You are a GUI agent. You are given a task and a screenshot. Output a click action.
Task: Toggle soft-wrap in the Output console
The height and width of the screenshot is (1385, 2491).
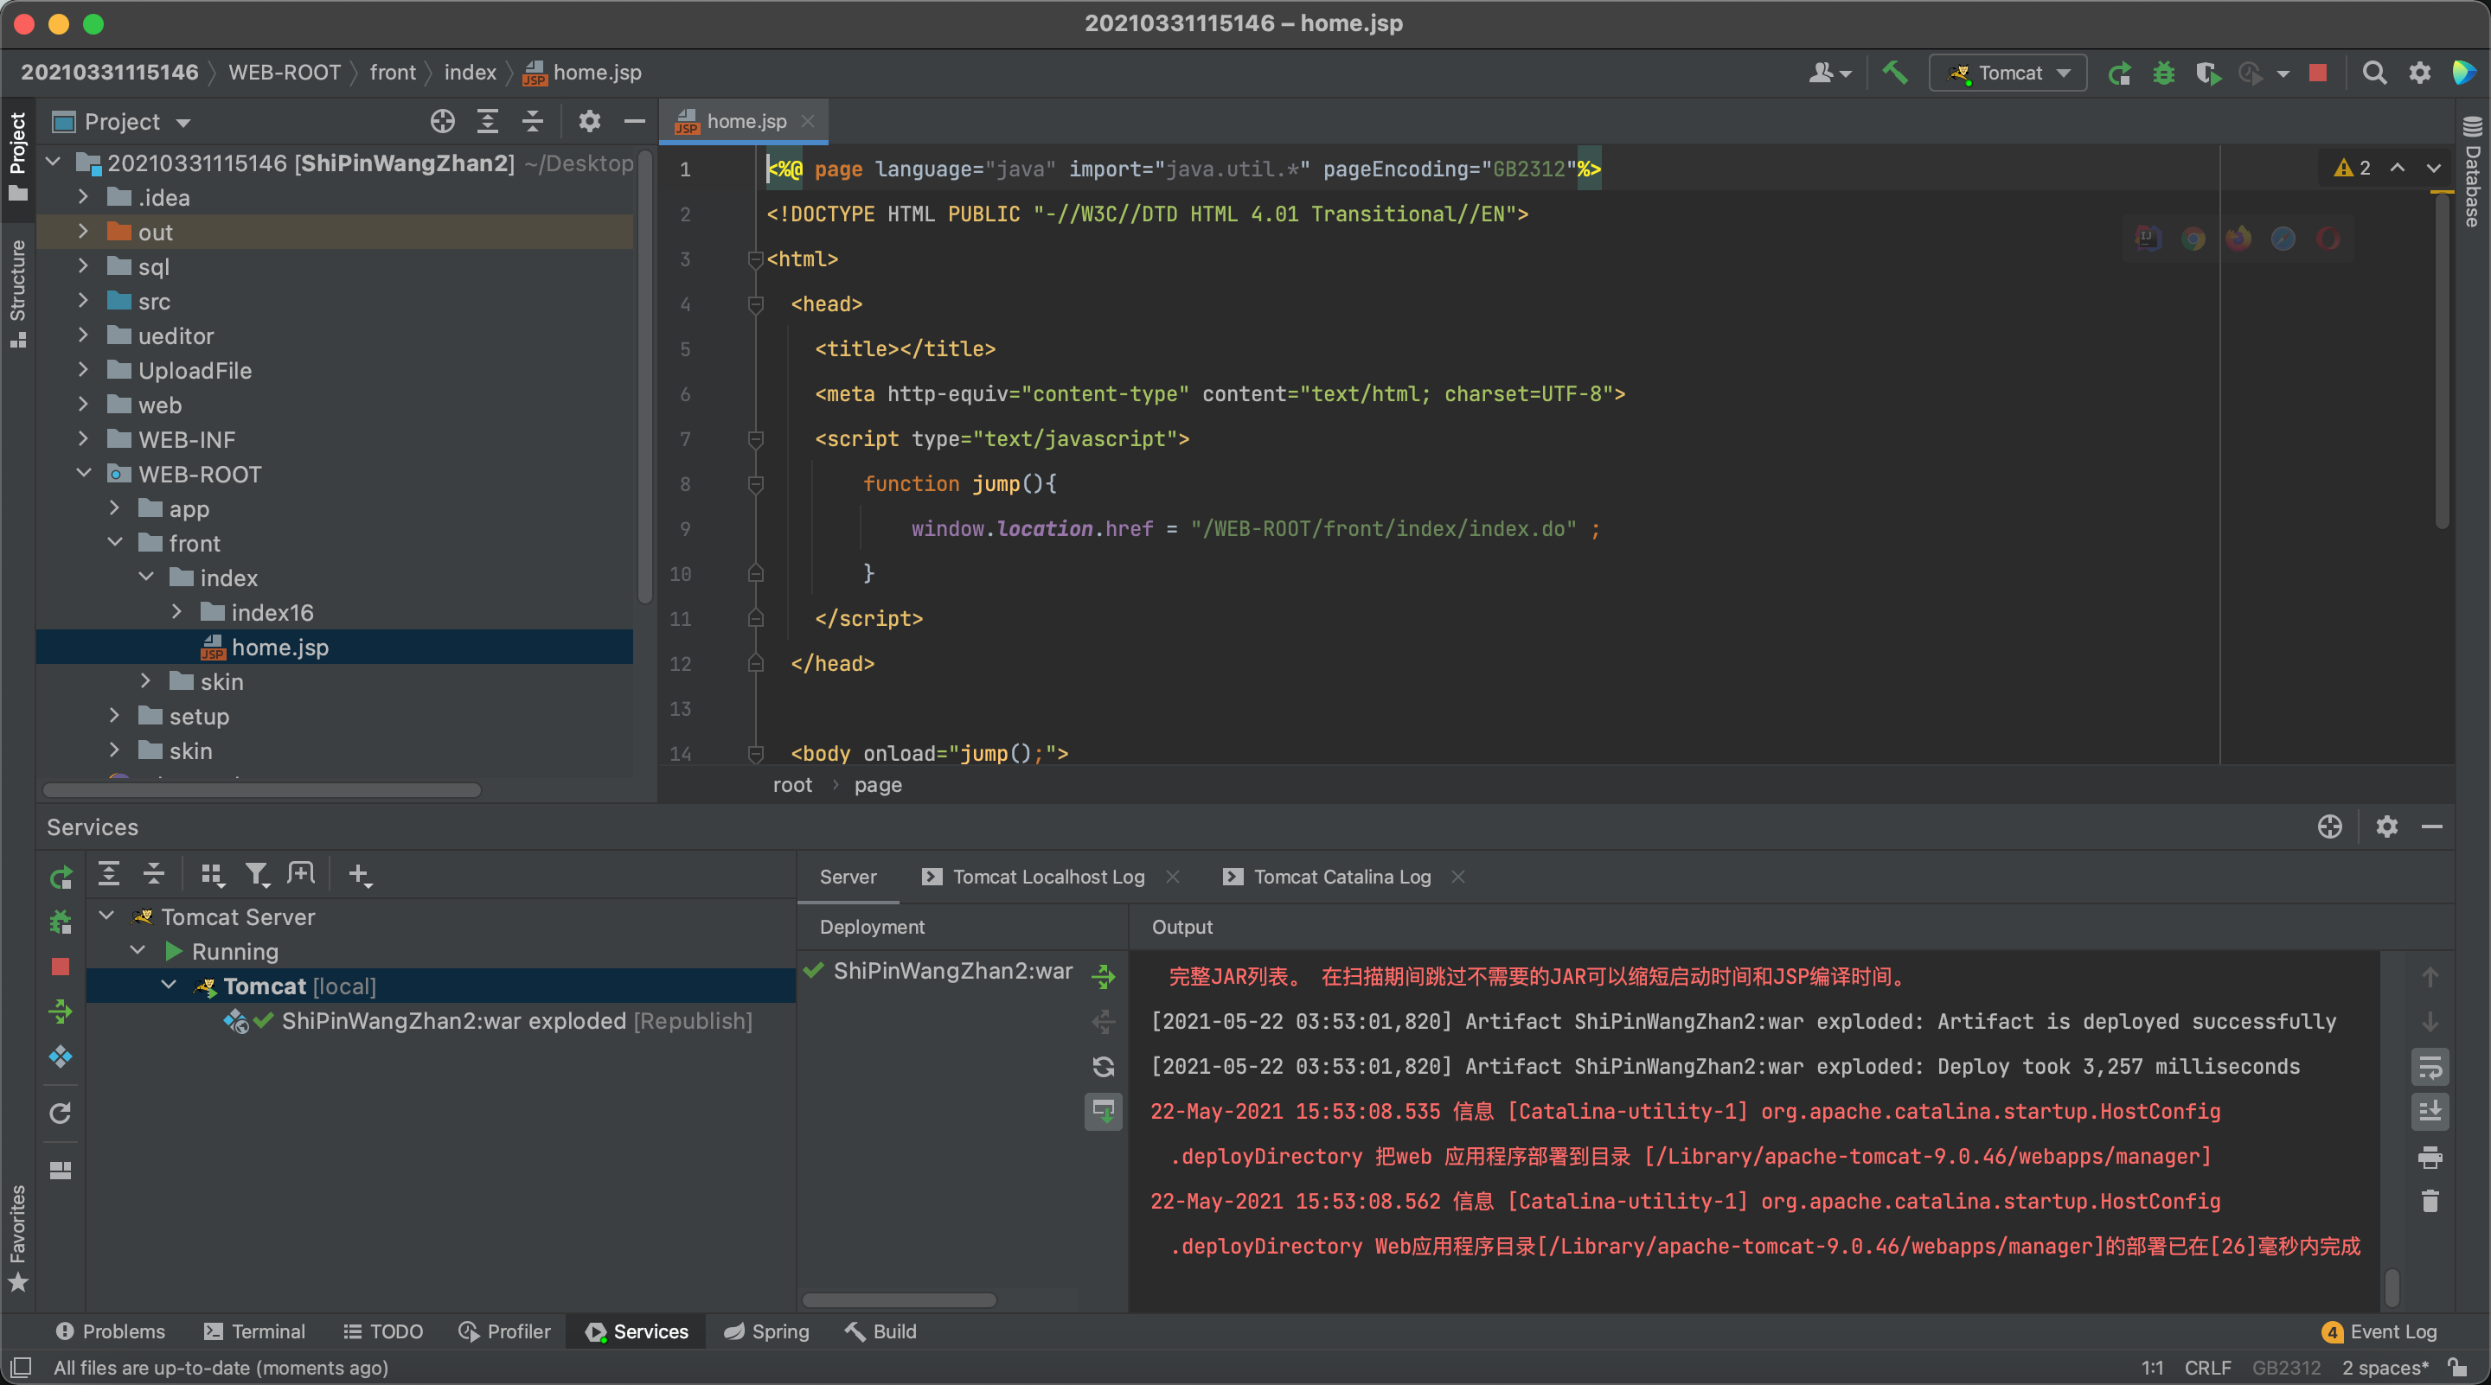click(x=2430, y=1068)
